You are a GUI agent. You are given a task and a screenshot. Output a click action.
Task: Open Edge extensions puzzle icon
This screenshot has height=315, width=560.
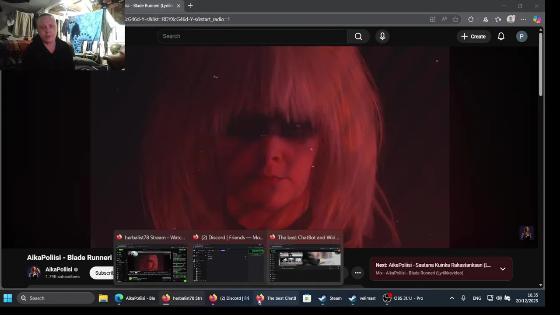coord(471,19)
